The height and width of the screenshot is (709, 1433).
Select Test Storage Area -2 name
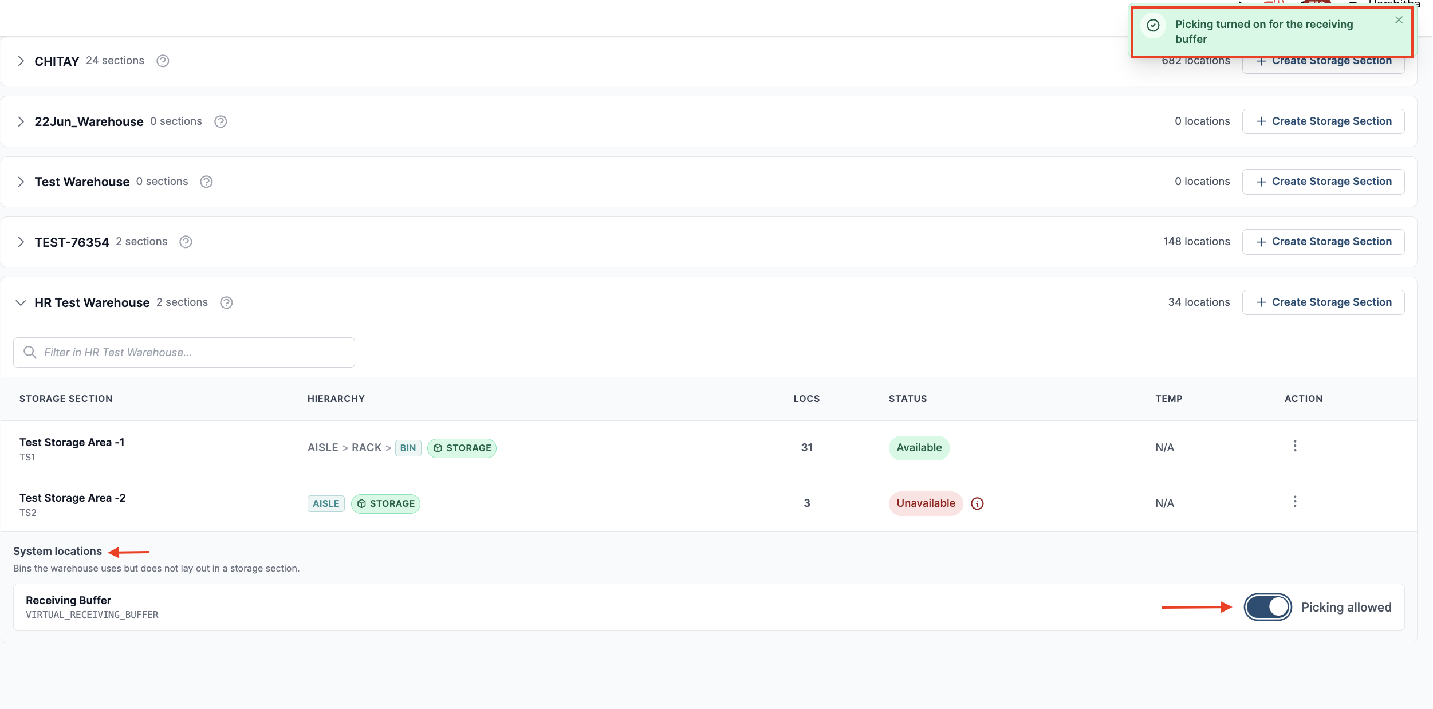(72, 498)
